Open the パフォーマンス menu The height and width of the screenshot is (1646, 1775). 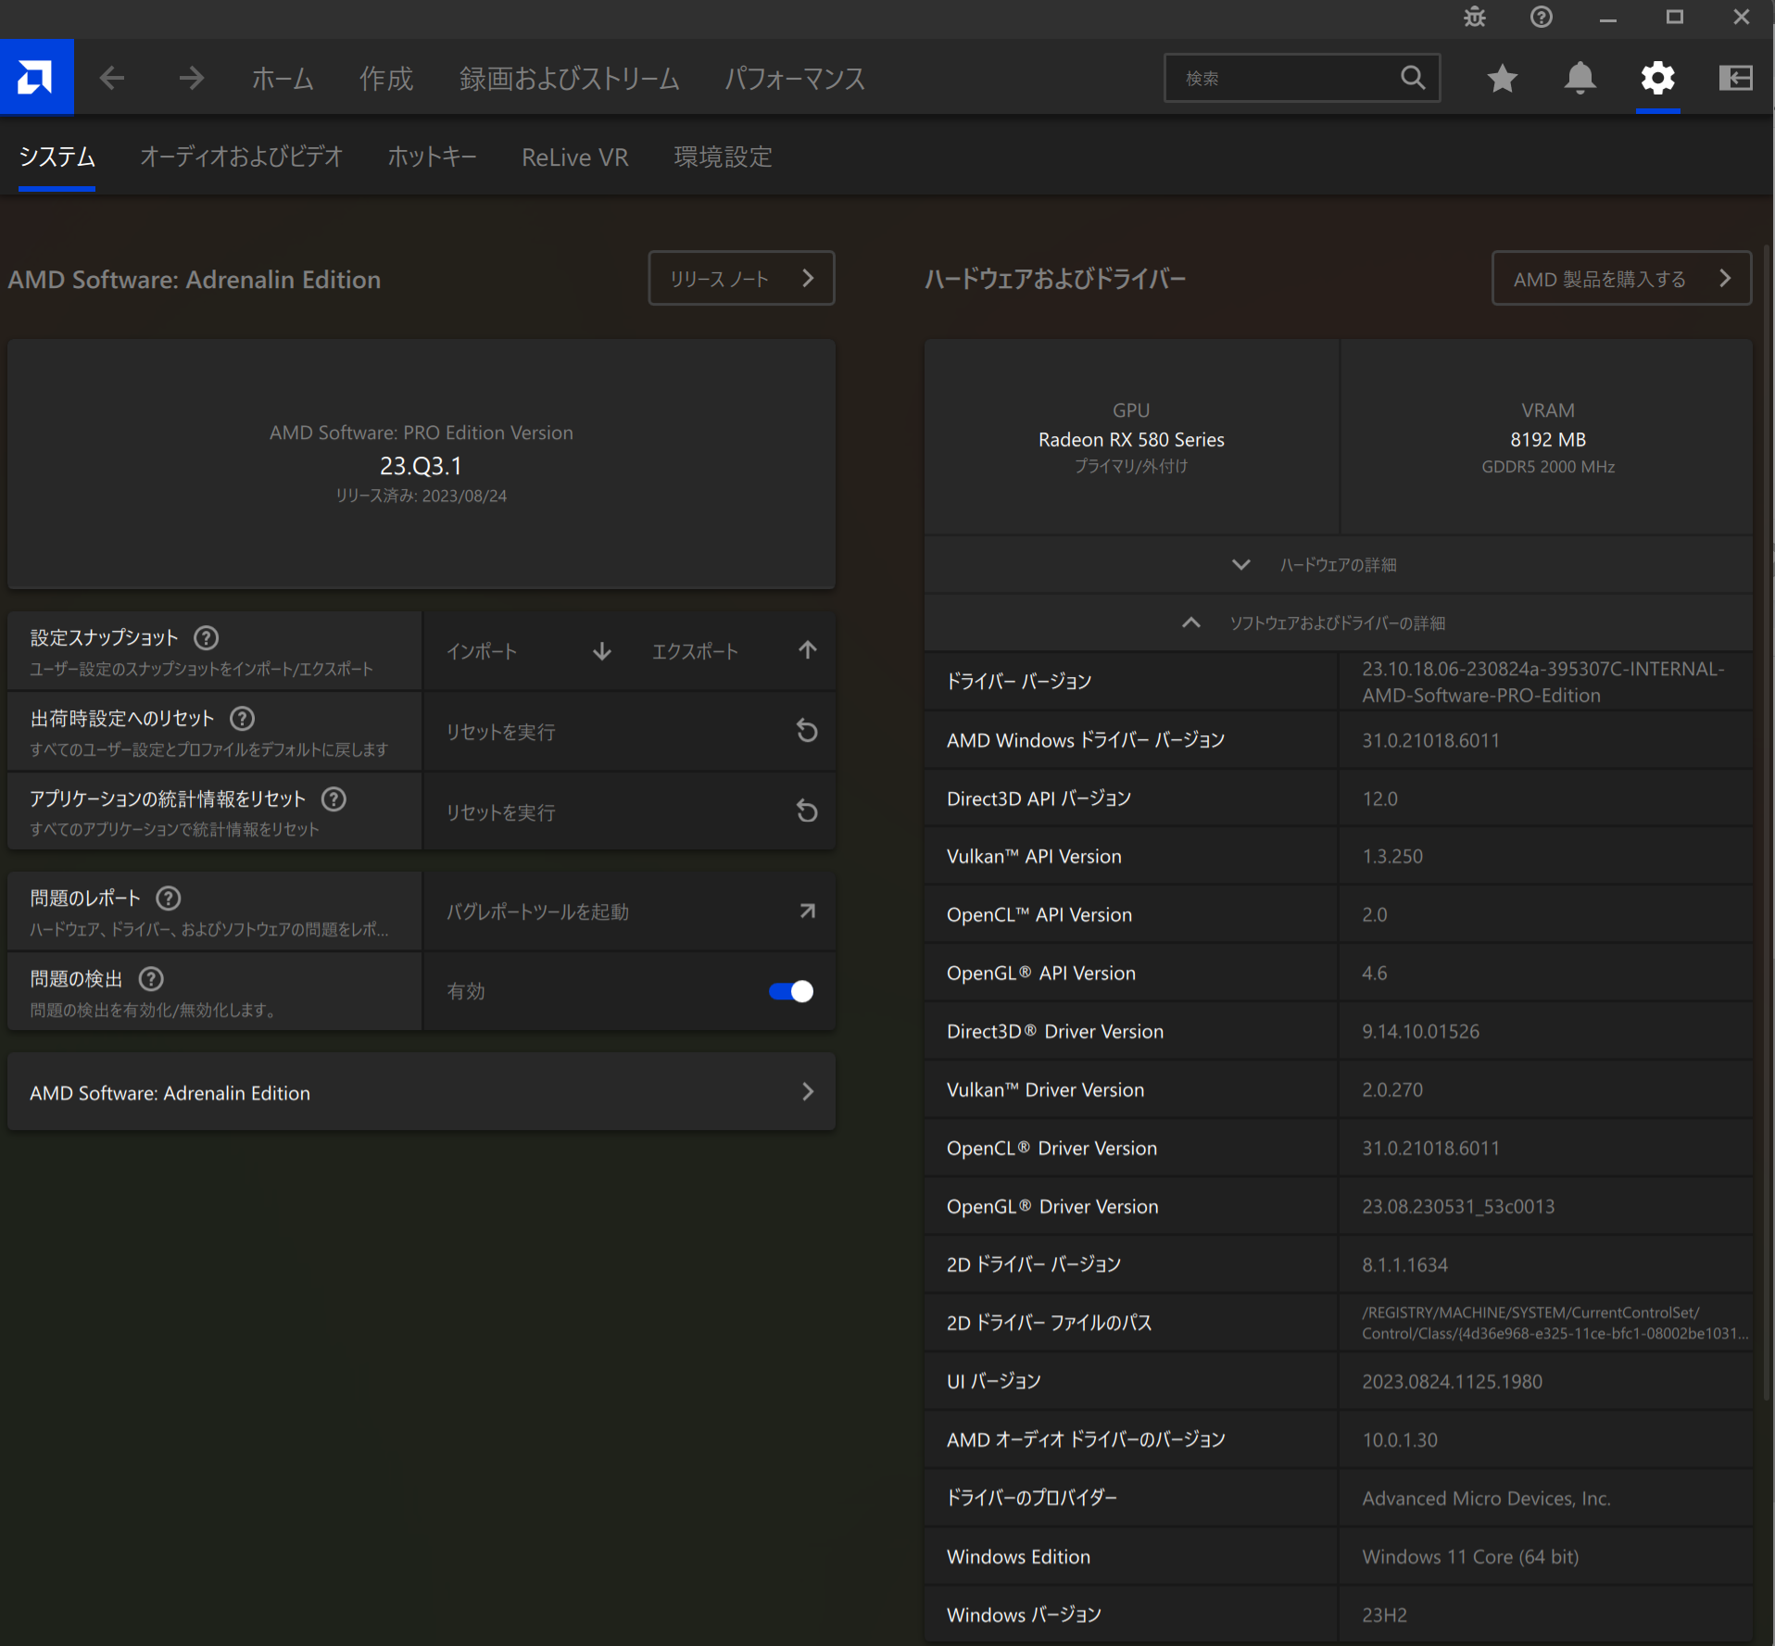(795, 79)
